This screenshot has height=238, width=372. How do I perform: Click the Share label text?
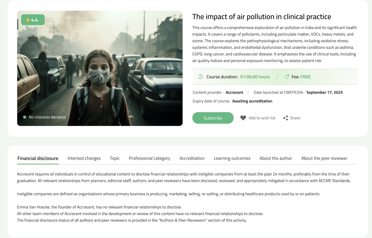(295, 118)
